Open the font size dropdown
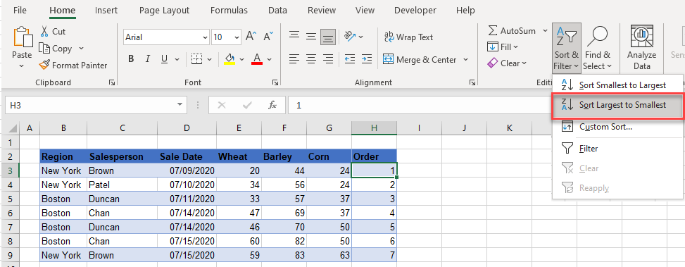Image resolution: width=685 pixels, height=267 pixels. tap(237, 37)
